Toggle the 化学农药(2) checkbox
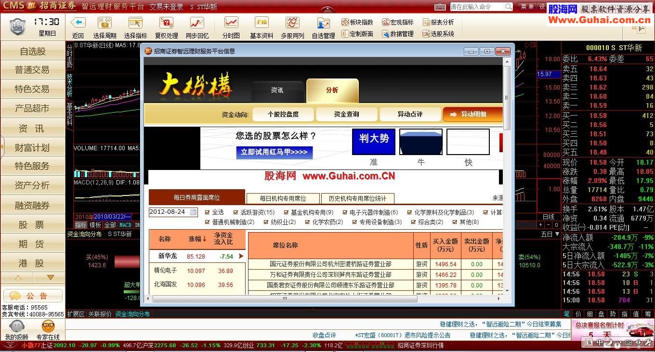This screenshot has height=352, width=655. (x=307, y=222)
